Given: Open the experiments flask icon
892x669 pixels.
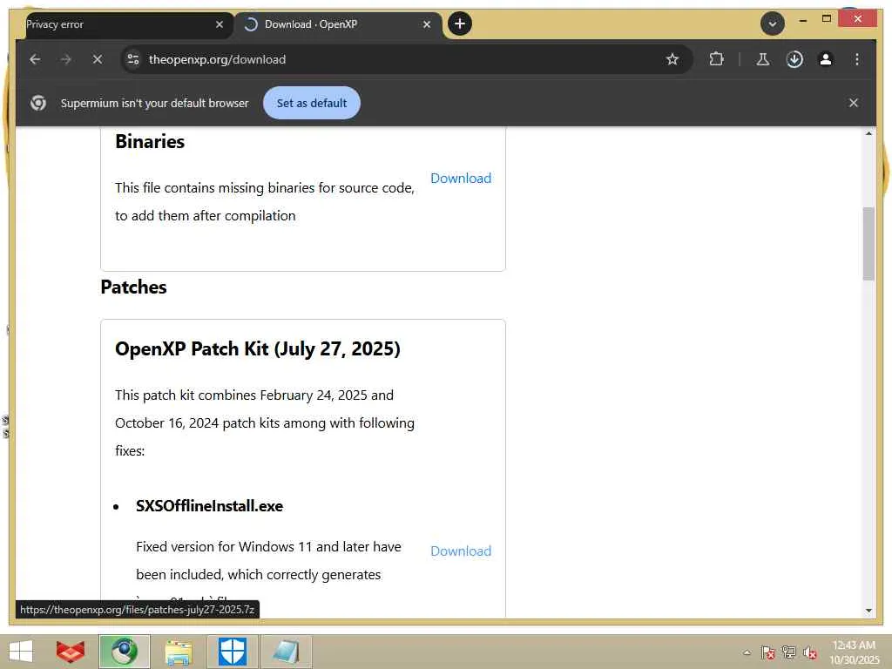Looking at the screenshot, I should click(763, 59).
